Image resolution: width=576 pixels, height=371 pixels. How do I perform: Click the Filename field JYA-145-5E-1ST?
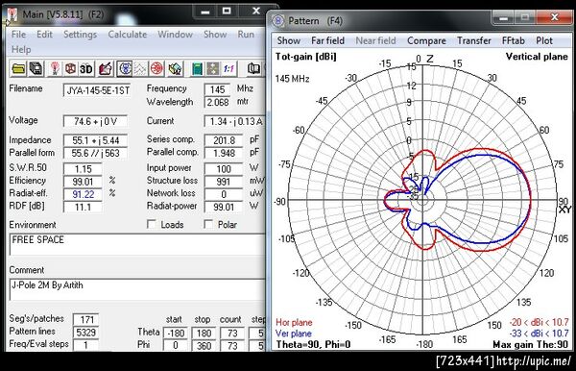click(97, 90)
